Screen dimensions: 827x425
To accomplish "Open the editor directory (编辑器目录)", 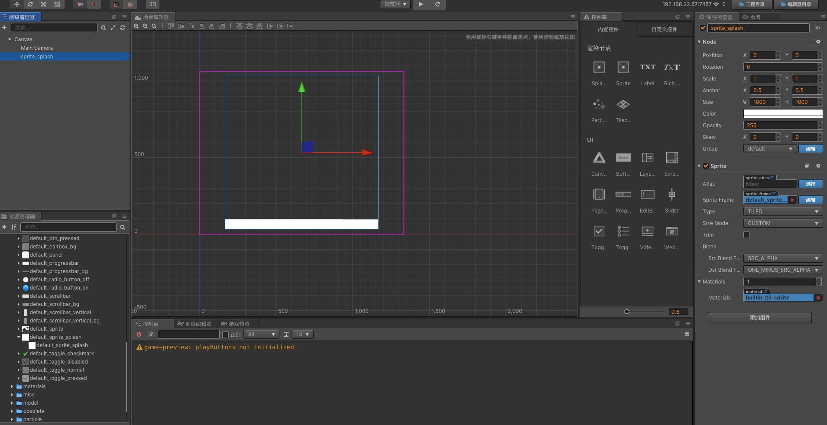I will click(x=796, y=4).
